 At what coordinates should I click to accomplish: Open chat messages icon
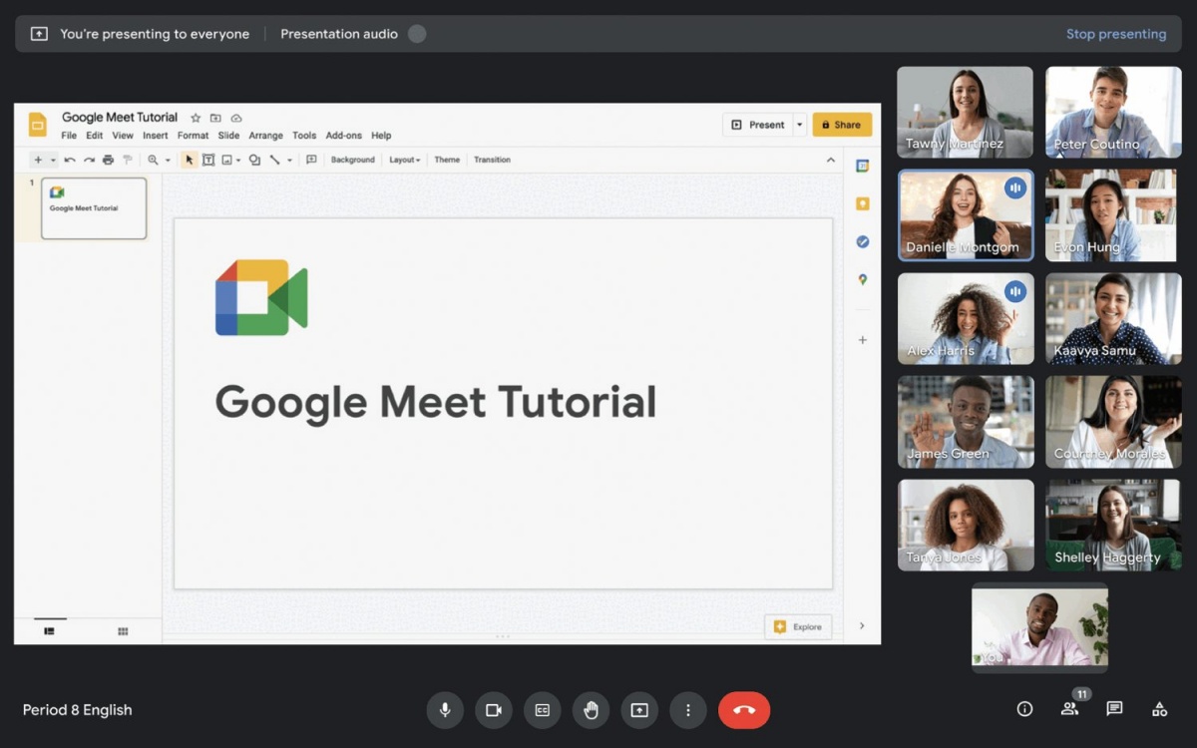[1114, 709]
